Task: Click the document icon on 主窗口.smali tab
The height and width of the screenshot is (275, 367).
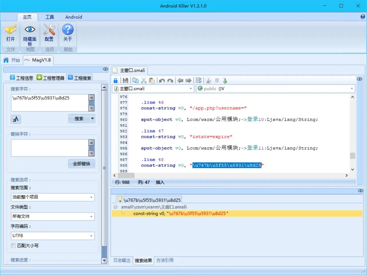Action: [115, 70]
